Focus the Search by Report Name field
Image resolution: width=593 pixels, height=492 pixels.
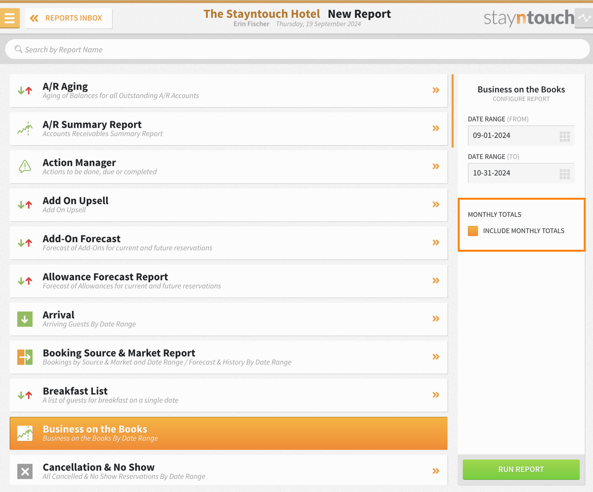[x=297, y=49]
